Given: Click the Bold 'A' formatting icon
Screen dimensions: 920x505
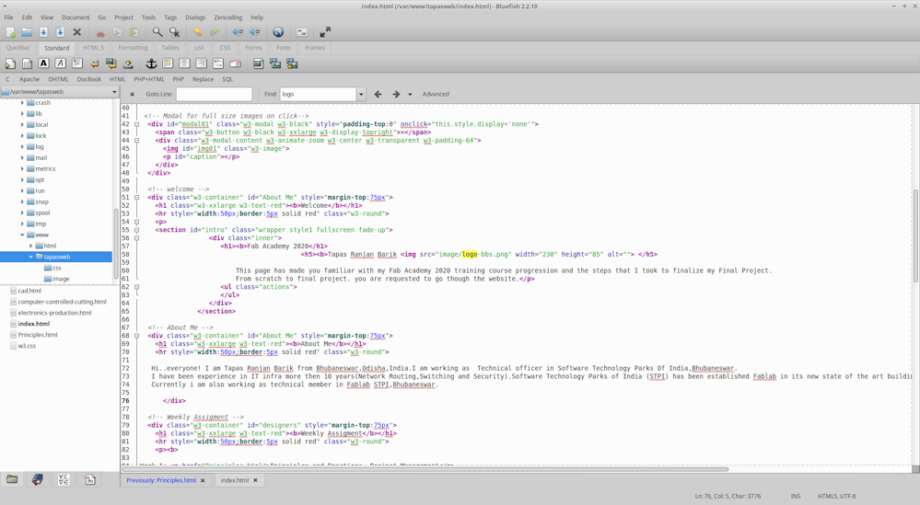Looking at the screenshot, I should pos(43,63).
